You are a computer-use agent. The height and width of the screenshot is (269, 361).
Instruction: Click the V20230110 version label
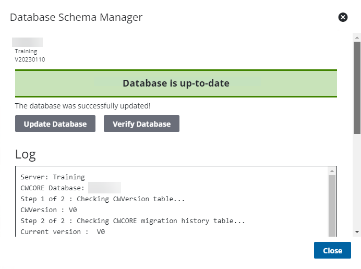point(30,59)
